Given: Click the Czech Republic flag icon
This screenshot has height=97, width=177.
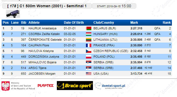Looking at the screenshot, I should pos(89,51).
